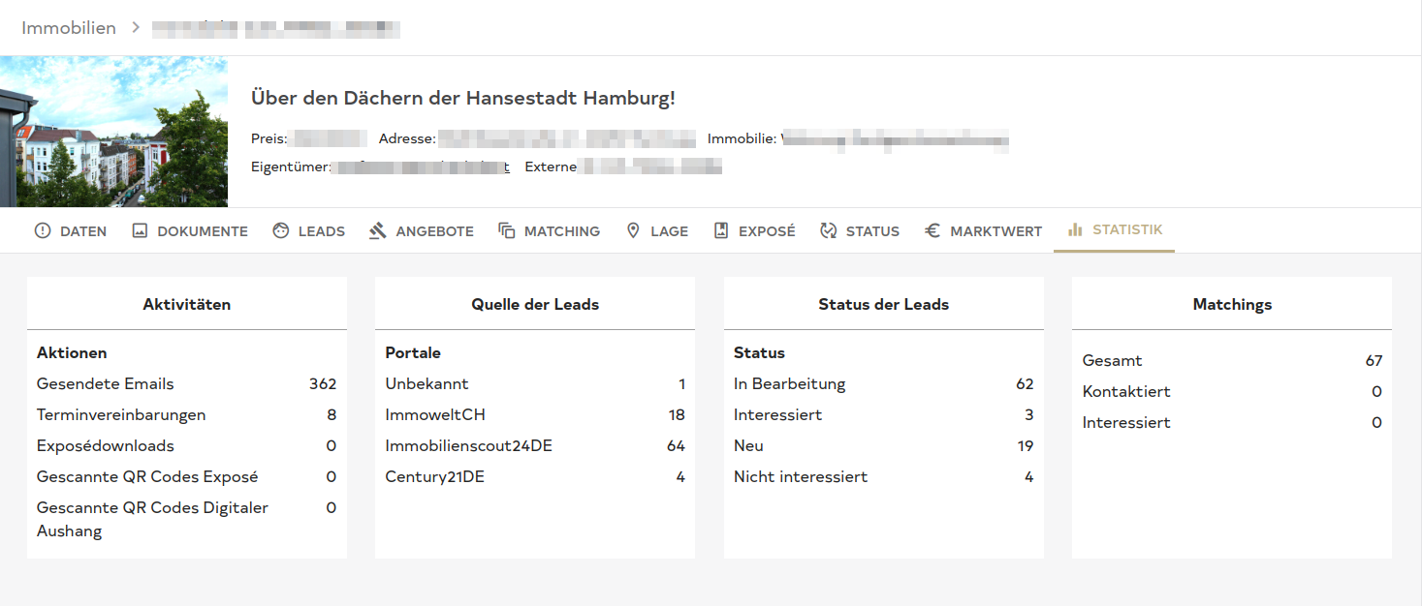The image size is (1422, 606).
Task: Click the Lage map pin icon
Action: tap(633, 231)
